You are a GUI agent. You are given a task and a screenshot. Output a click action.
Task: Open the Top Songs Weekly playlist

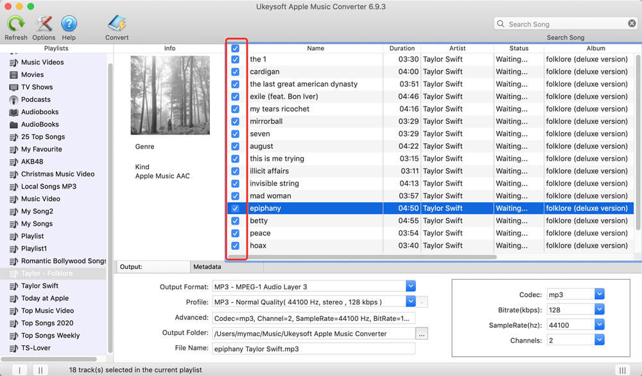pos(53,336)
